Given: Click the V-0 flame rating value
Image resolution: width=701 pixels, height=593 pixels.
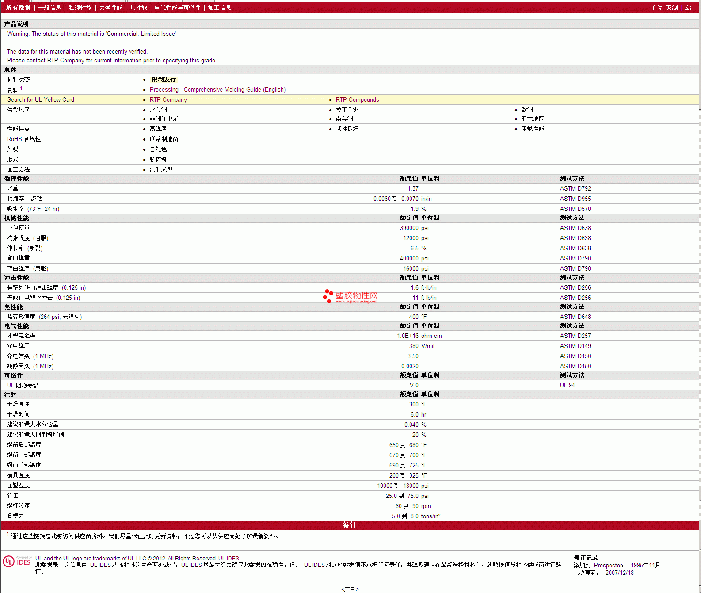Looking at the screenshot, I should tap(414, 385).
